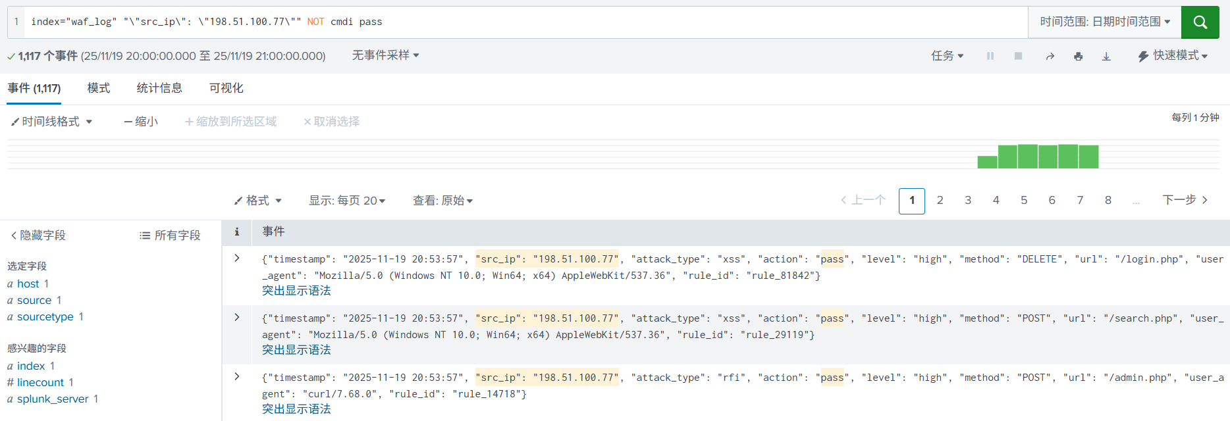Export results with the download icon
1230x421 pixels.
pyautogui.click(x=1106, y=57)
